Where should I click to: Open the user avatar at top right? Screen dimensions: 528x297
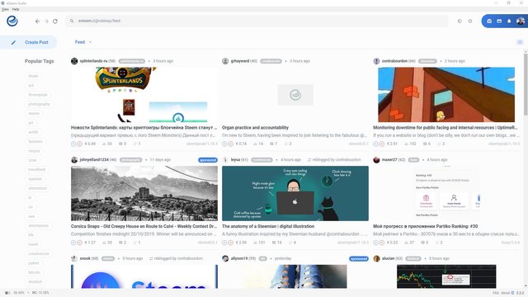[521, 21]
